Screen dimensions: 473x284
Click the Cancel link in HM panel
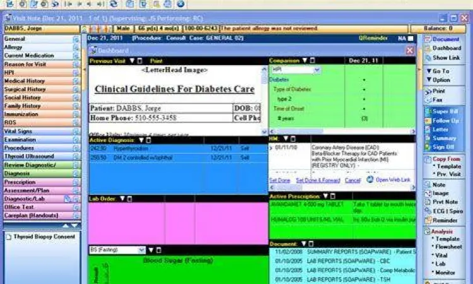(x=353, y=180)
